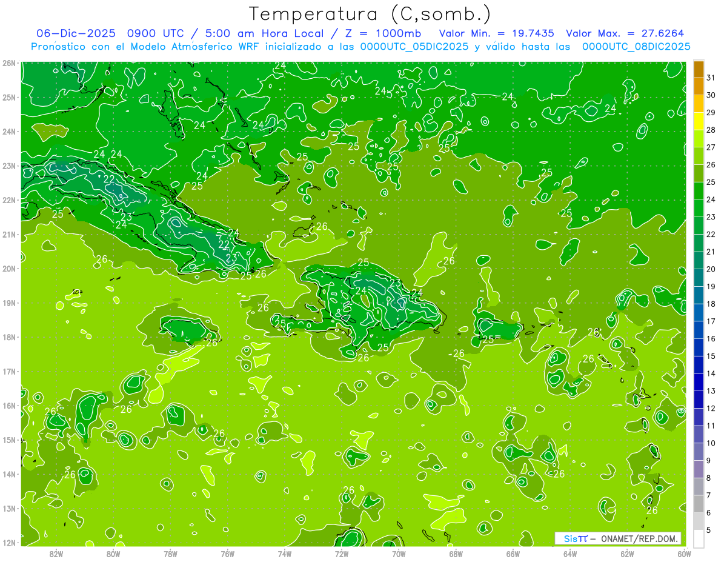Click the '28' colorbar label
Image resolution: width=727 pixels, height=562 pixels.
click(x=711, y=130)
